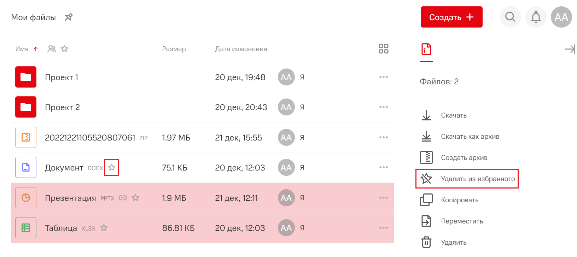Open the Проект 2 folder

62,107
